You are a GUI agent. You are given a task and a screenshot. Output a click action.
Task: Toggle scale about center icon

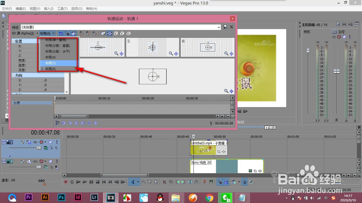pos(109,34)
